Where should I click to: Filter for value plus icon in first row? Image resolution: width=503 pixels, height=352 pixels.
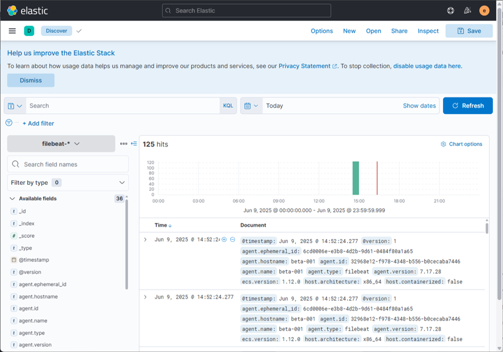tap(224, 239)
